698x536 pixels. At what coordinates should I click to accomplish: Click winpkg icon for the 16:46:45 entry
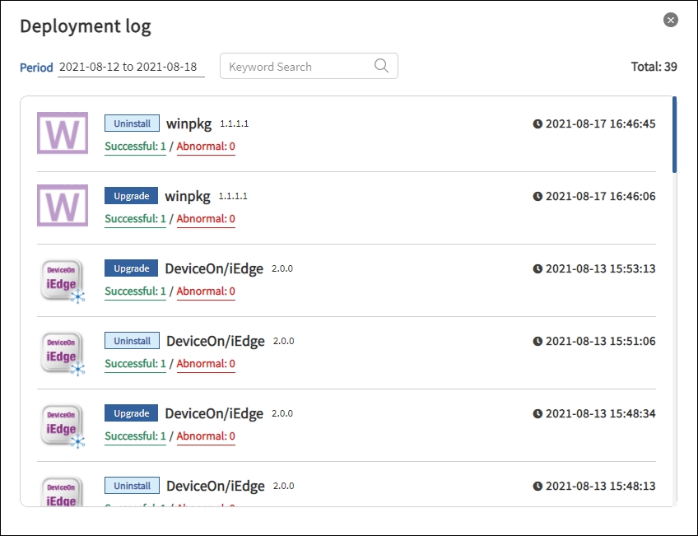(63, 133)
